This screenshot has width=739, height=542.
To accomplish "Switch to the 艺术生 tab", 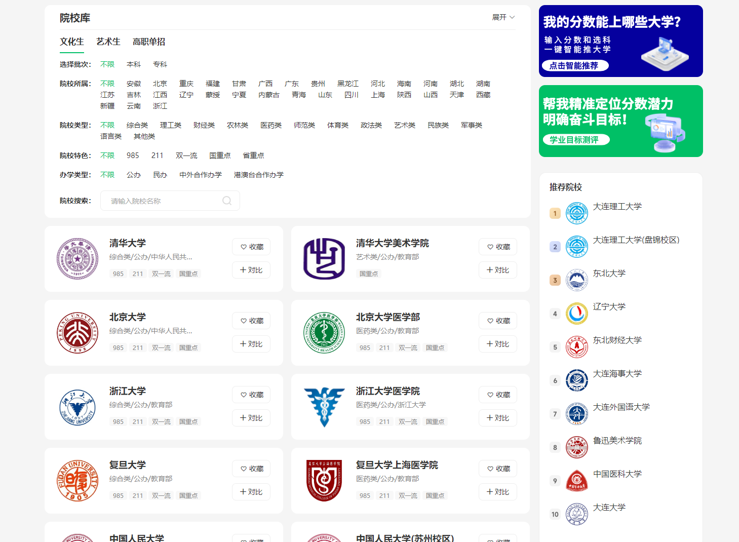I will (x=108, y=42).
